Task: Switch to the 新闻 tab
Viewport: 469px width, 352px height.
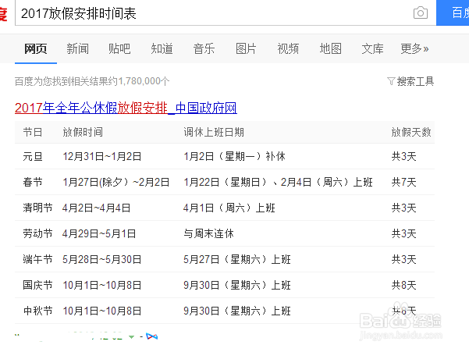Action: pos(78,48)
